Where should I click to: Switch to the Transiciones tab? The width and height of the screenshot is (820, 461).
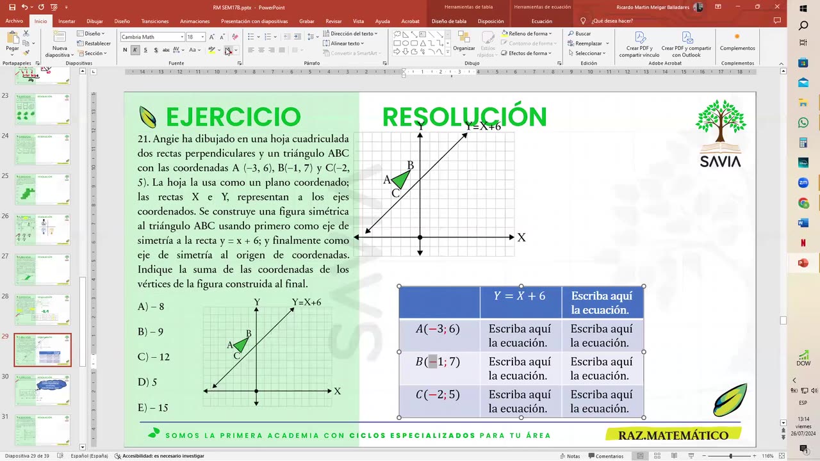(x=155, y=21)
